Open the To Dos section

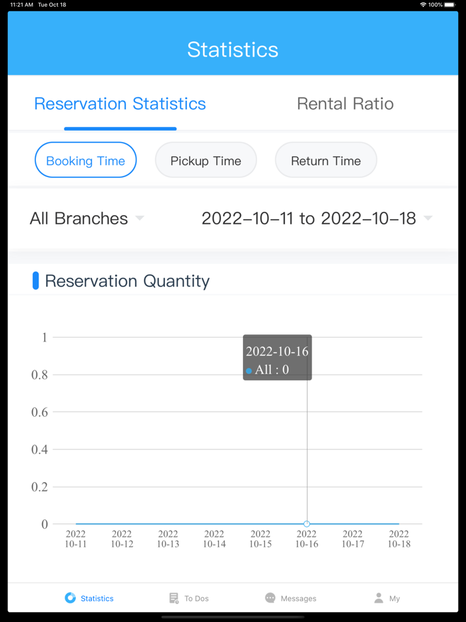point(188,597)
